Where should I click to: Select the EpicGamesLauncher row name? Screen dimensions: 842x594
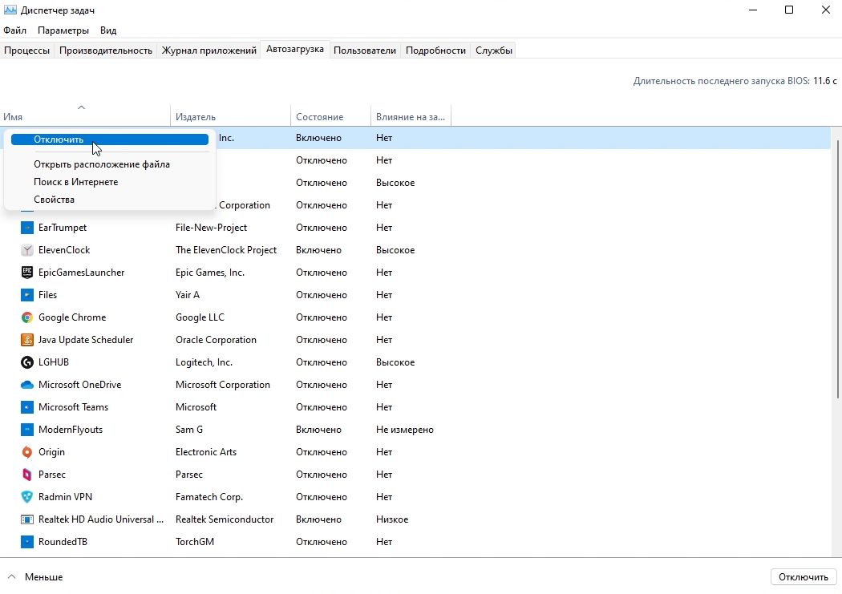[x=81, y=273]
